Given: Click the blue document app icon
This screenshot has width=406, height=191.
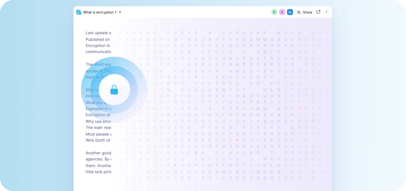Looking at the screenshot, I should 79,12.
